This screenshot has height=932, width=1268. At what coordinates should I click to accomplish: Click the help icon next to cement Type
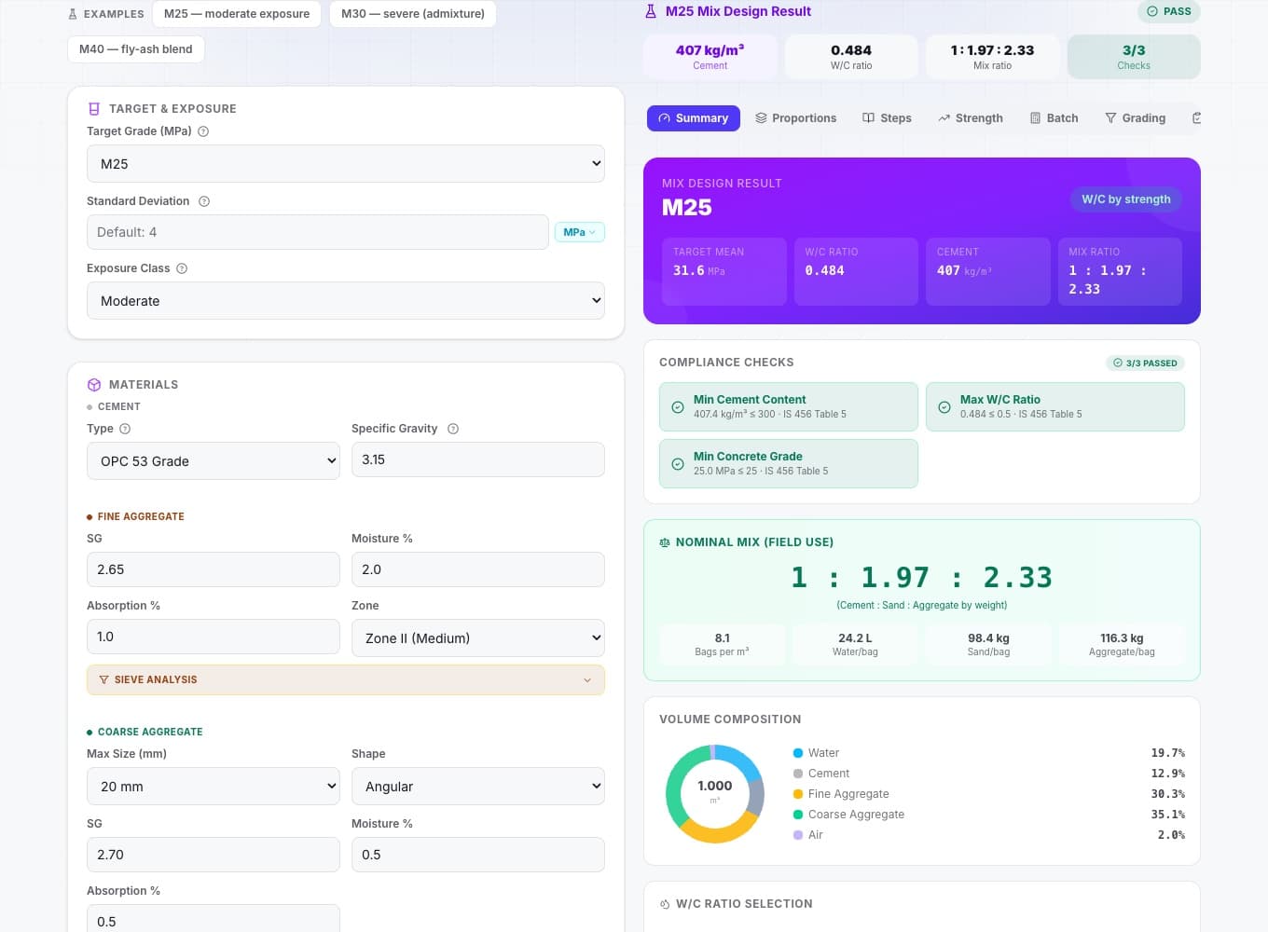[125, 429]
